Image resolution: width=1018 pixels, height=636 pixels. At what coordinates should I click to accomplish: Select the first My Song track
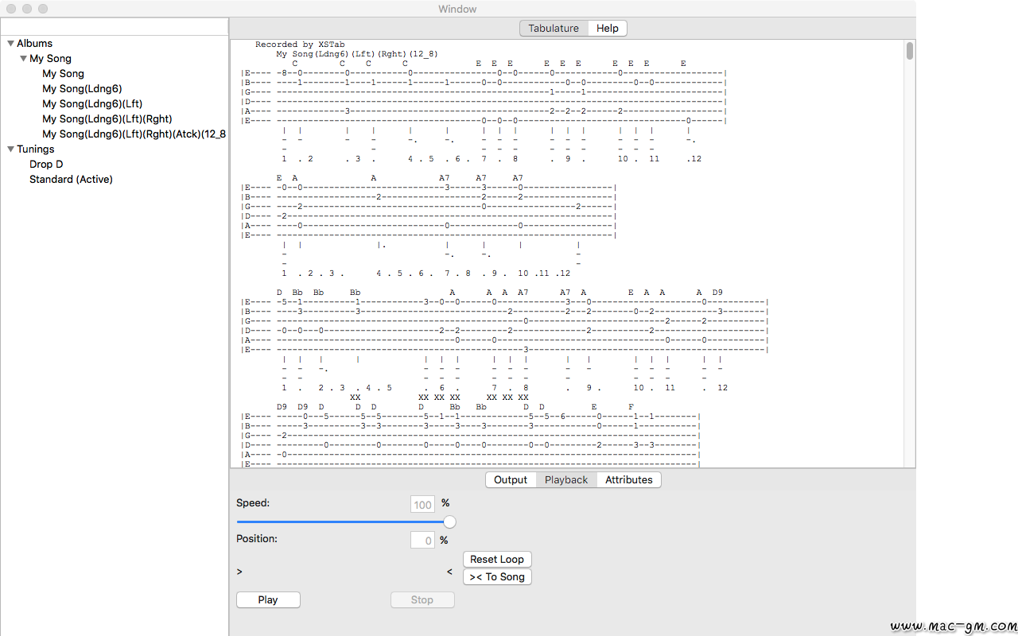pos(63,74)
